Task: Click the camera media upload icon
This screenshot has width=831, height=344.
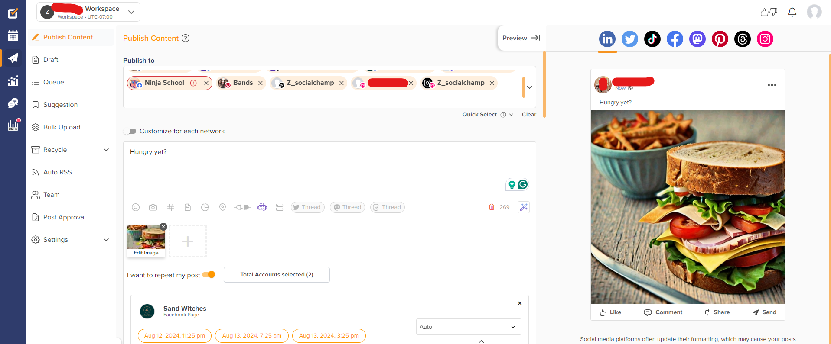Action: 153,207
